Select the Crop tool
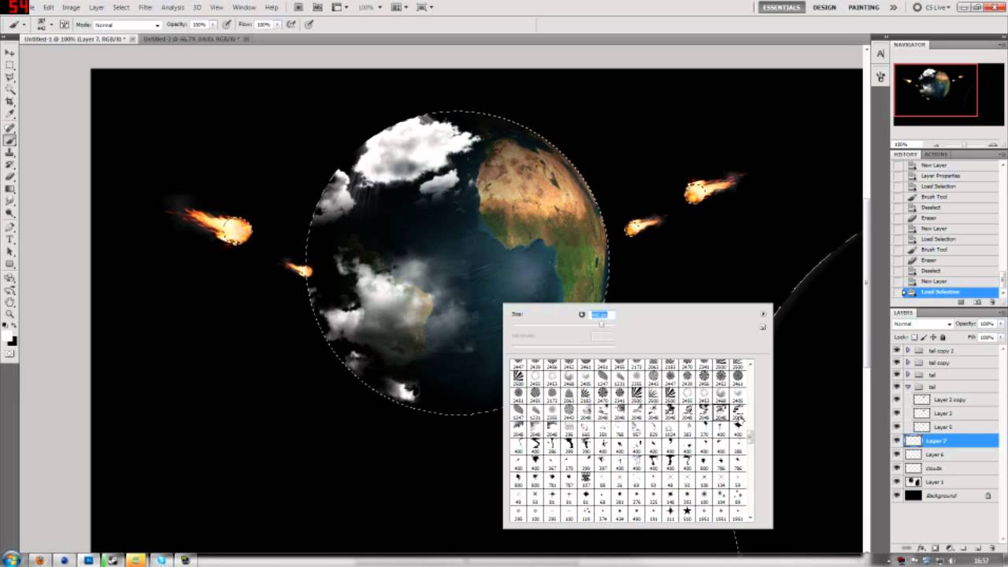 point(10,102)
